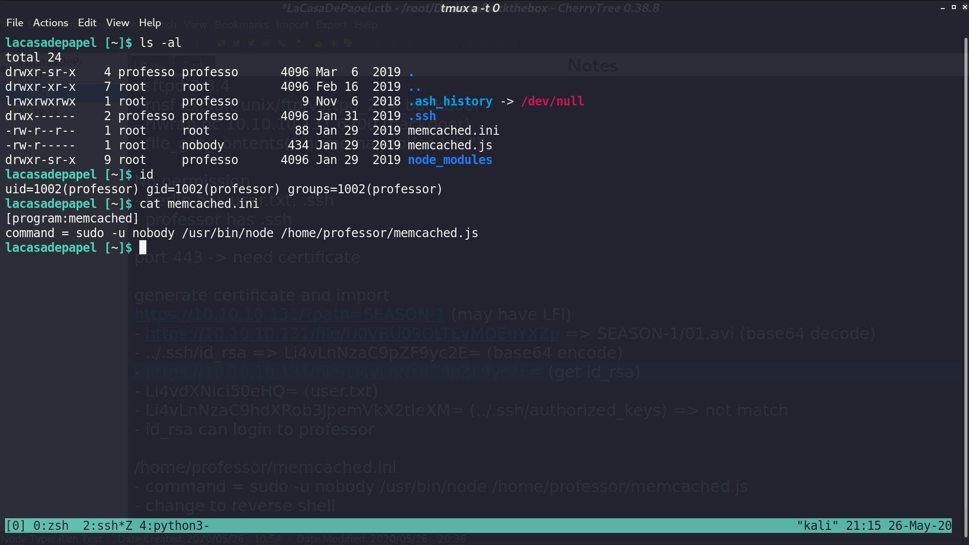The width and height of the screenshot is (969, 545).
Task: Click the 'id' command text at prompt
Action: click(146, 175)
